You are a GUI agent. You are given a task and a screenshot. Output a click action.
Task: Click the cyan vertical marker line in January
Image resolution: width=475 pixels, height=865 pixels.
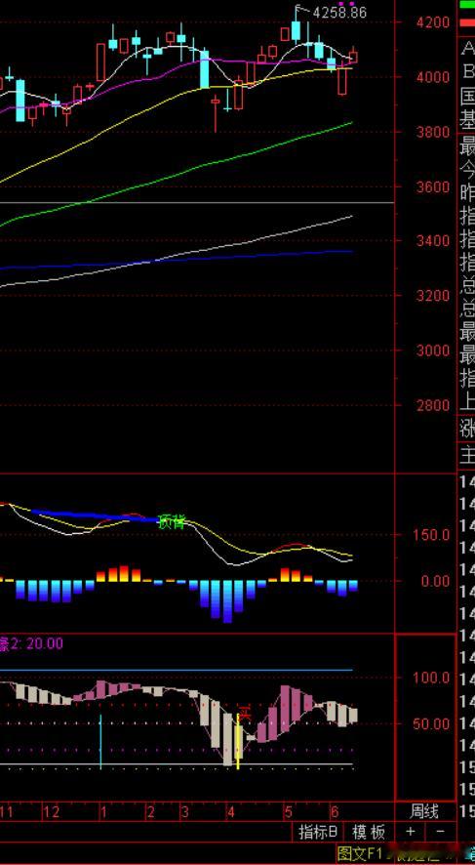click(x=100, y=741)
